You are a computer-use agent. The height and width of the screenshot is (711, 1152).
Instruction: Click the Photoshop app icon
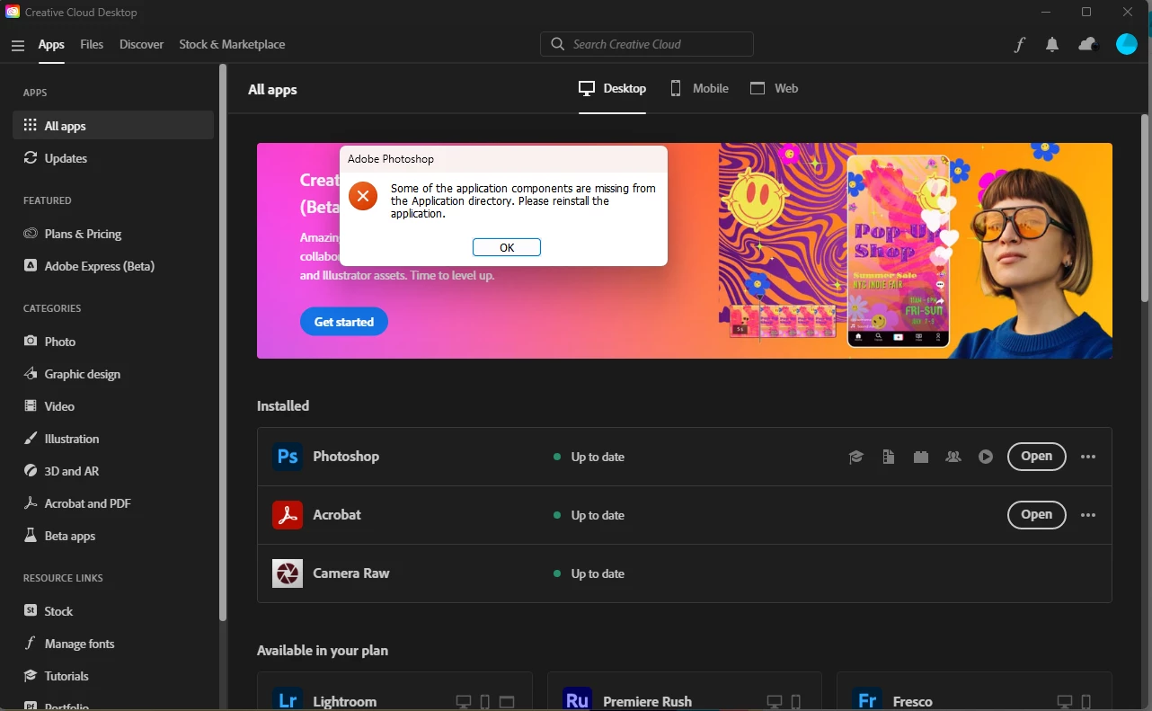tap(288, 457)
